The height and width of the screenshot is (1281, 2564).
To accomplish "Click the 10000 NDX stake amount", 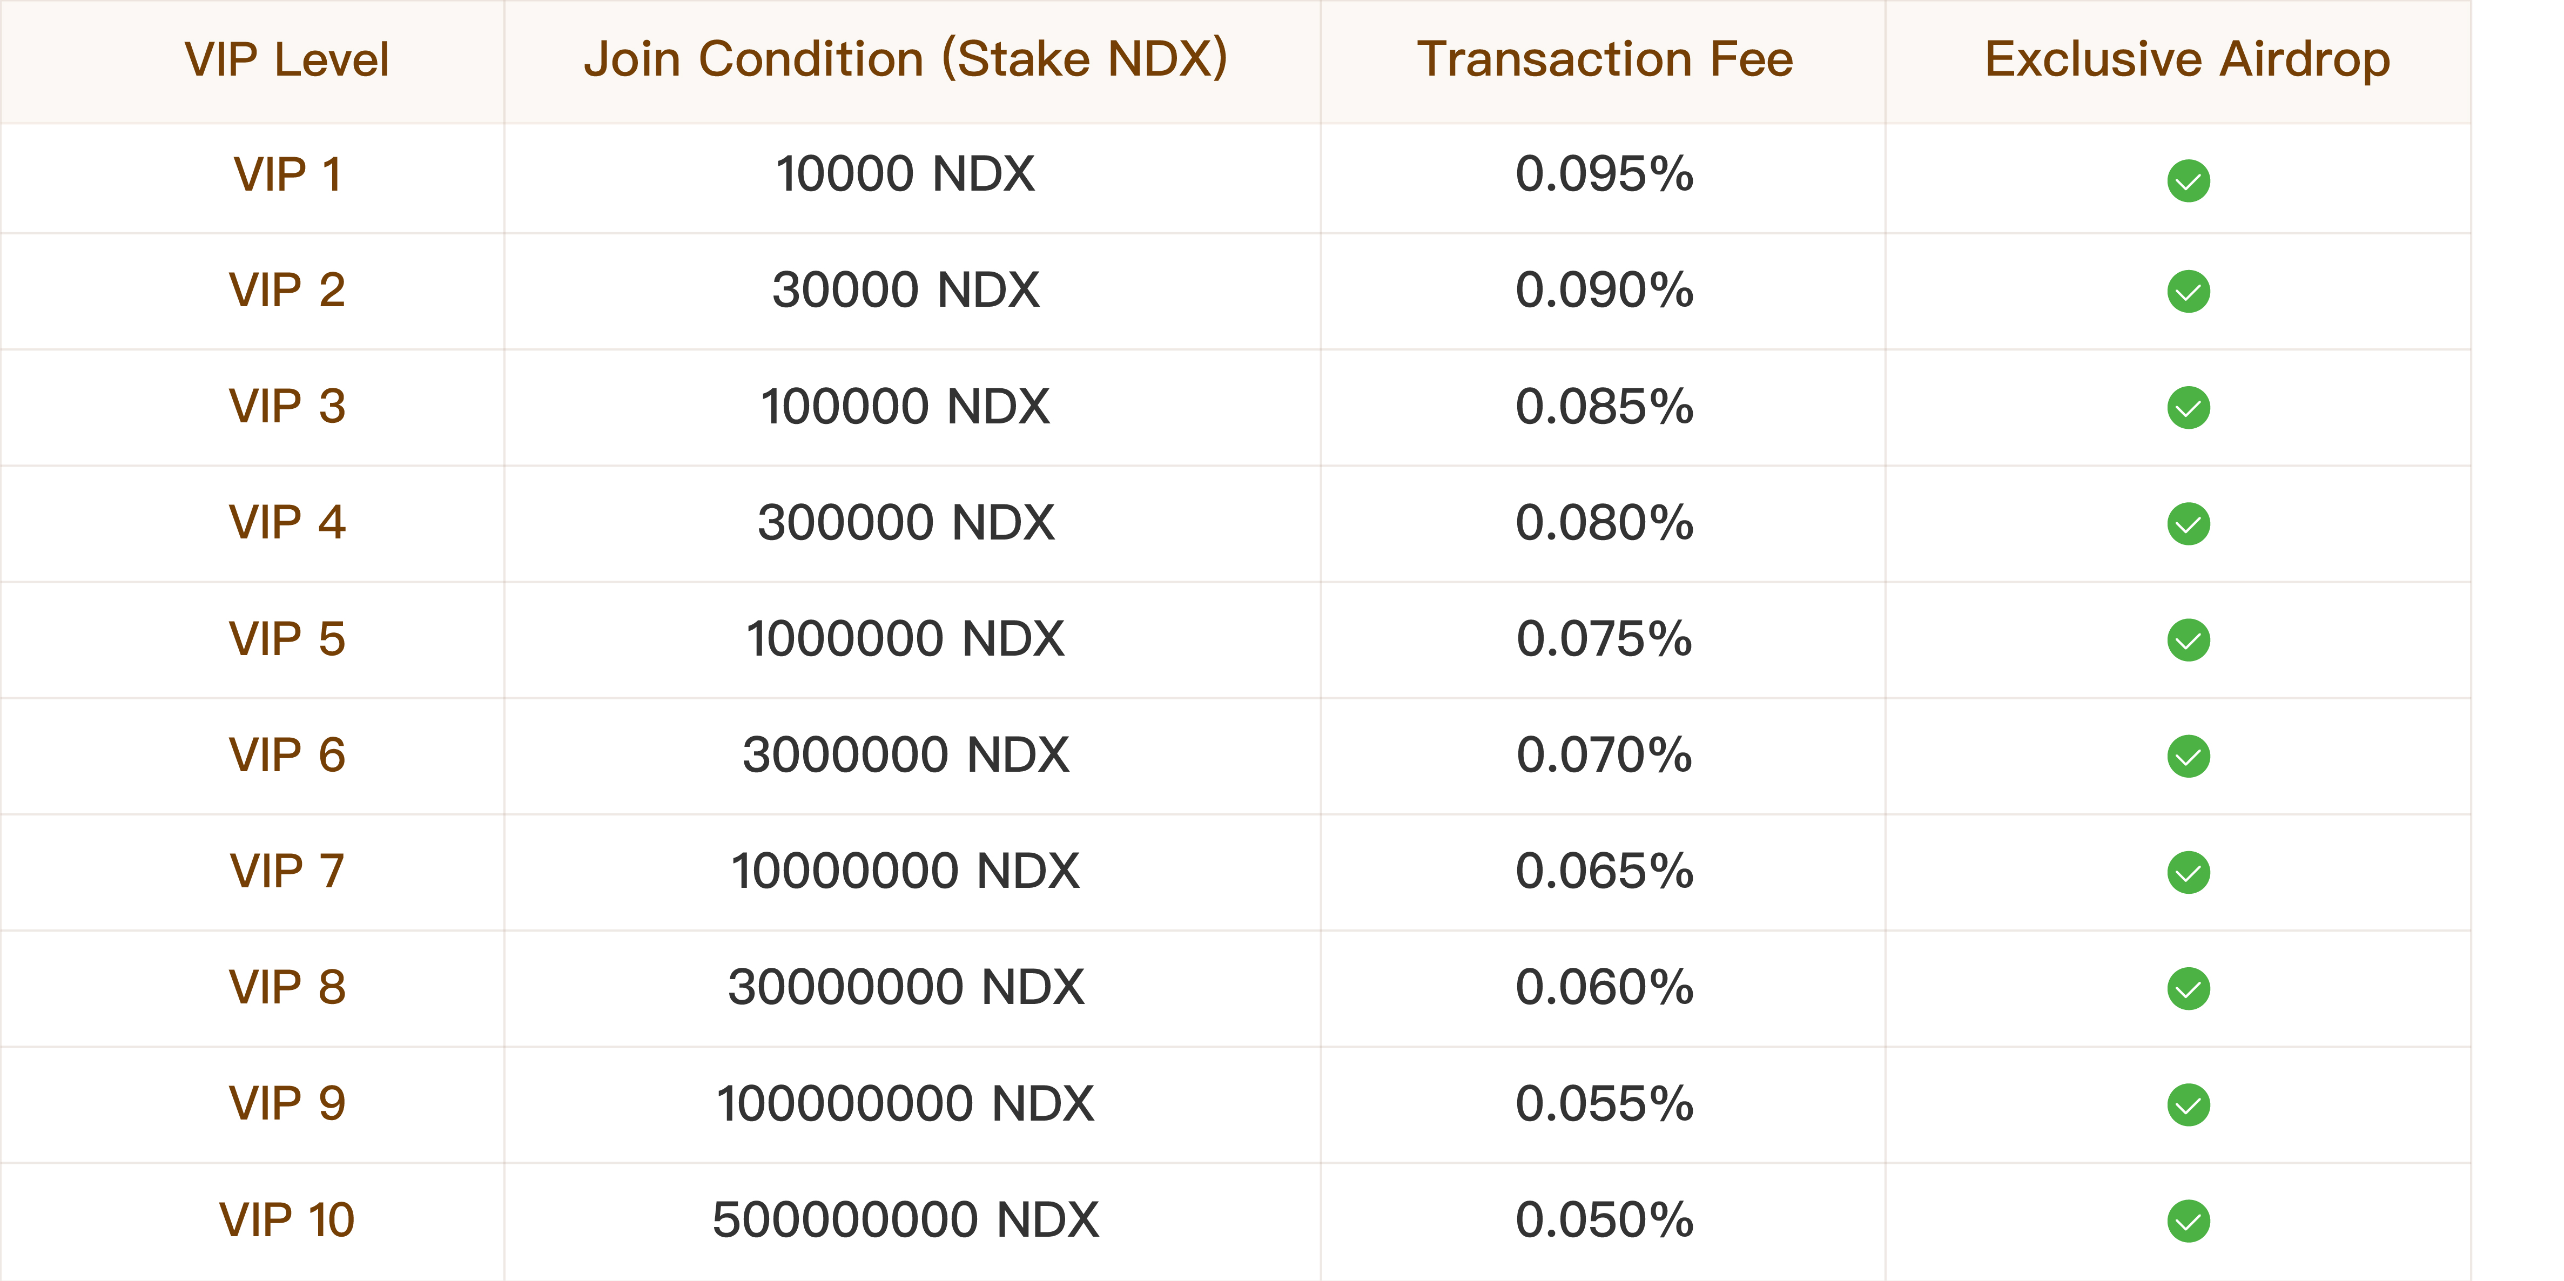I will (906, 174).
